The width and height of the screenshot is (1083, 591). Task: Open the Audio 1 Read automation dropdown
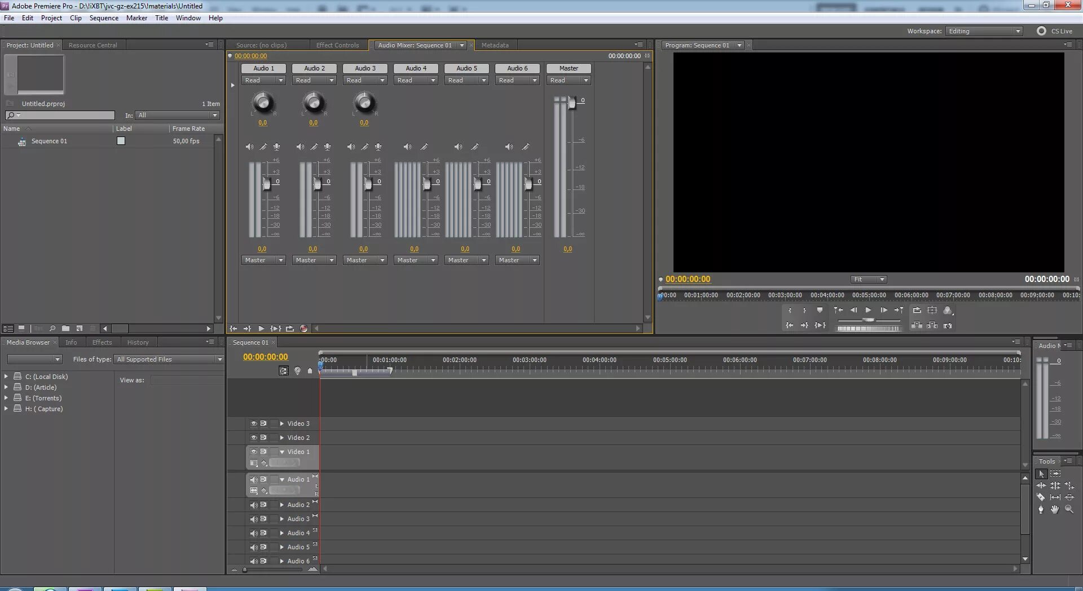263,80
